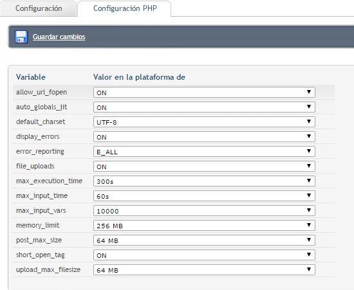Click the arrow of the display_errors dropdown

point(309,136)
